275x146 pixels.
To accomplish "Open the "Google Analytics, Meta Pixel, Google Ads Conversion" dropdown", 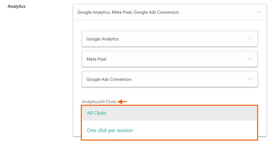I will click(x=128, y=12).
